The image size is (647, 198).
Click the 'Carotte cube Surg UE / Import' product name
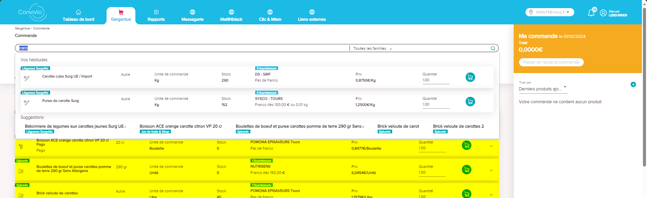point(67,76)
